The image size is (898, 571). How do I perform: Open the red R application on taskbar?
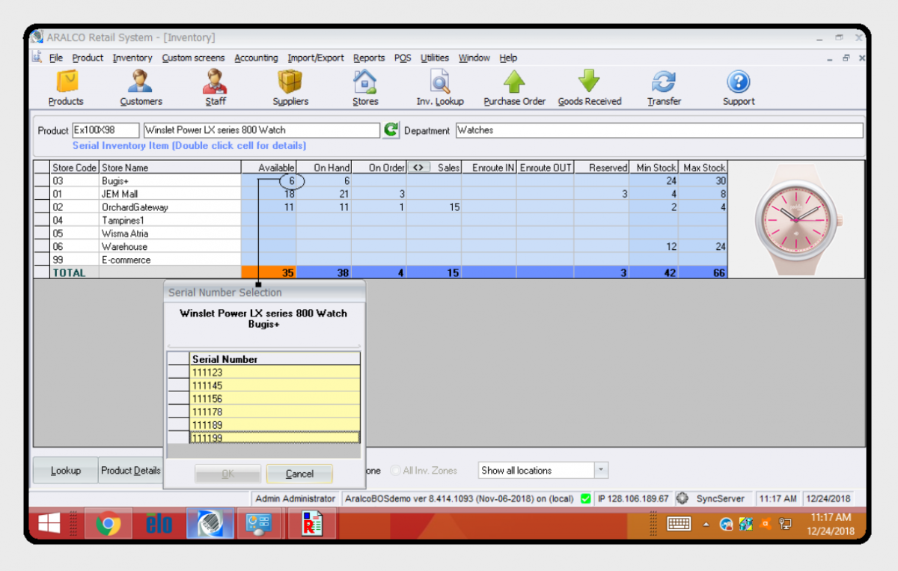coord(312,525)
